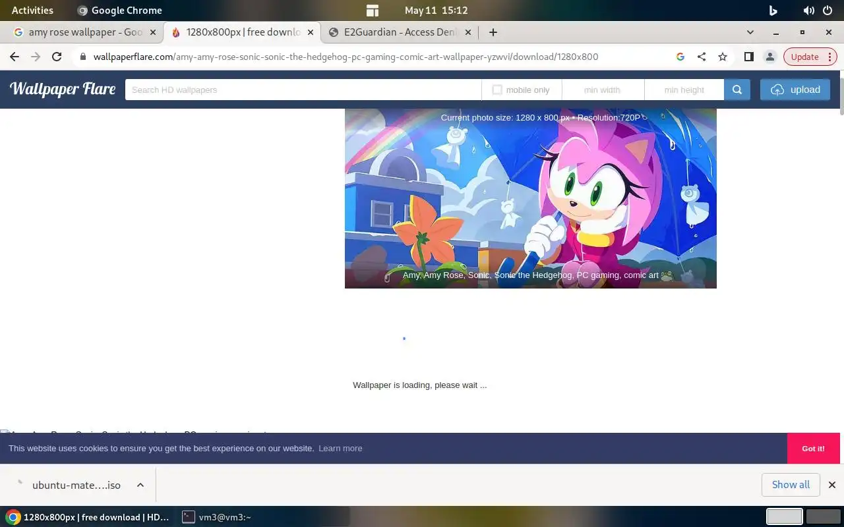Screen dimensions: 844x527
Task: Click the address bar URL
Action: 346,57
